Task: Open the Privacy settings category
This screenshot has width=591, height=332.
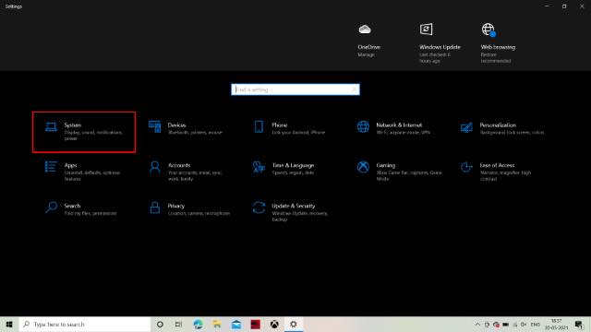Action: (189, 209)
